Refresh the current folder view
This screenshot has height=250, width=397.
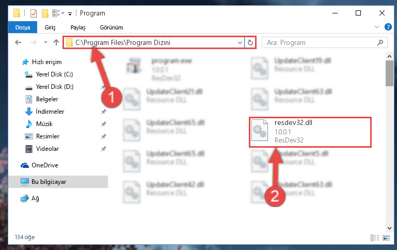pos(250,42)
